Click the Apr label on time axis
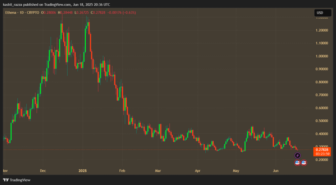336x185 pixels. [198, 171]
